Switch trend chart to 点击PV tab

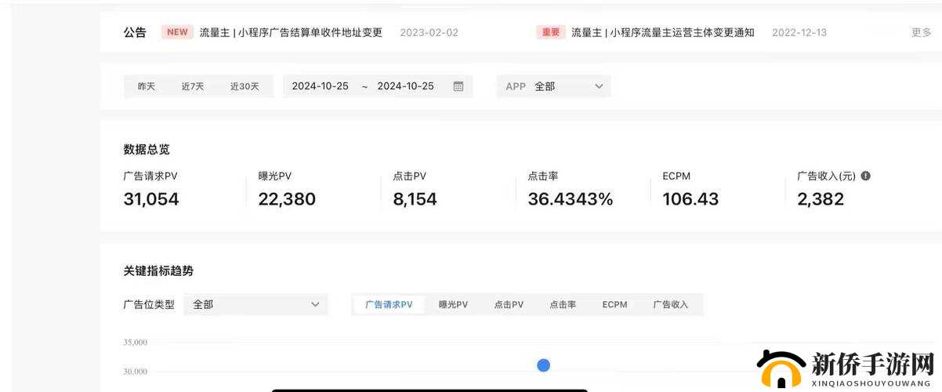(x=509, y=304)
